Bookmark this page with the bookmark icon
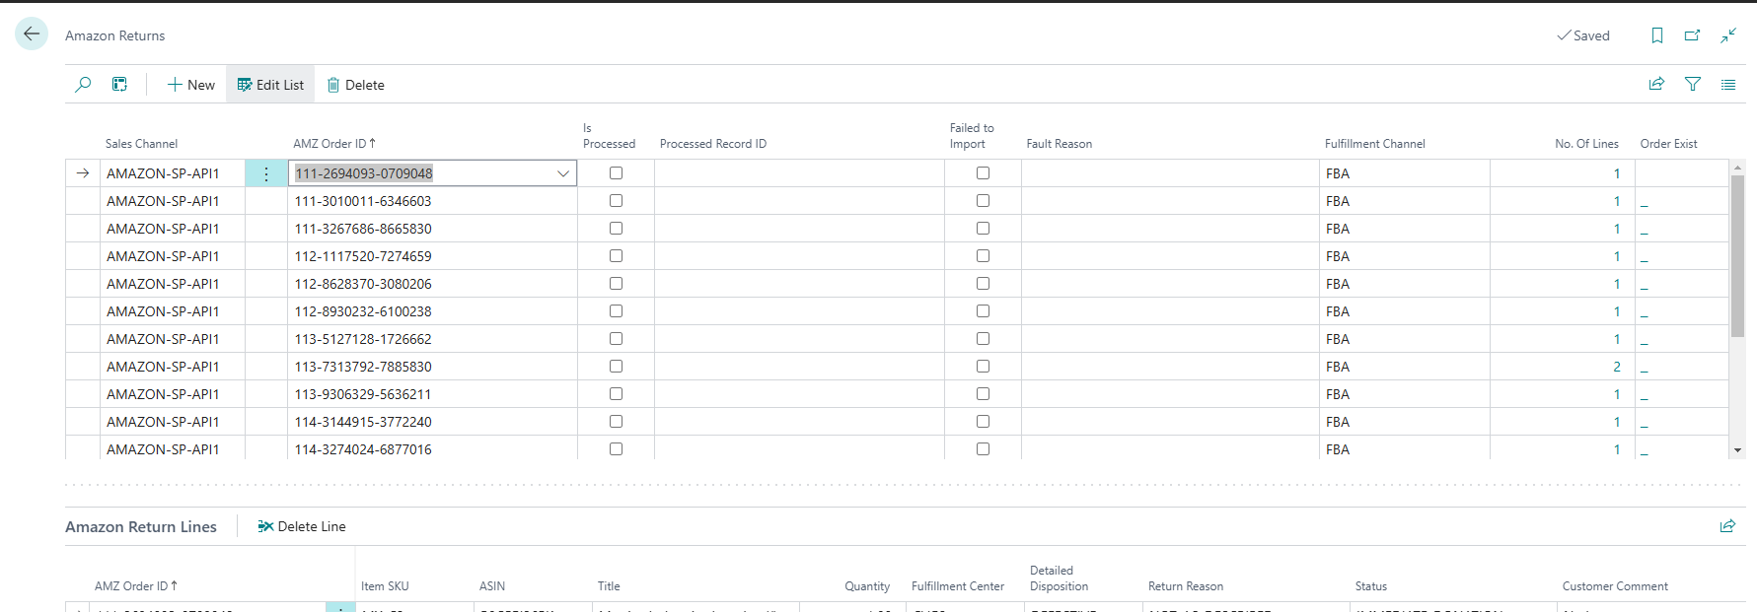The height and width of the screenshot is (612, 1757). (x=1657, y=35)
